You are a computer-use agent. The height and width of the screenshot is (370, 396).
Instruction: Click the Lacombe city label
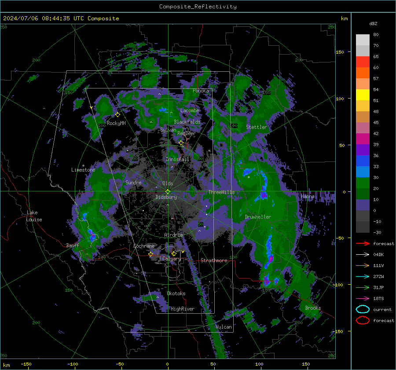190,110
